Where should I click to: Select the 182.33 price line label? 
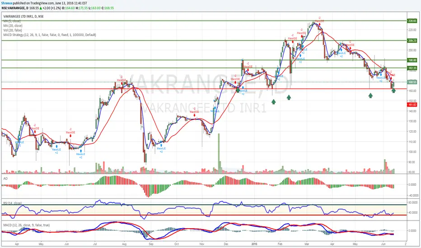pyautogui.click(x=412, y=68)
